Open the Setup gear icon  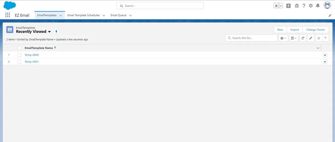311,6
